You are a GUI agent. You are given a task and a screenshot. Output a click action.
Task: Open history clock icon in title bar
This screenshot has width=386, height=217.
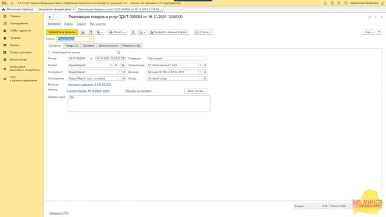(x=332, y=3)
